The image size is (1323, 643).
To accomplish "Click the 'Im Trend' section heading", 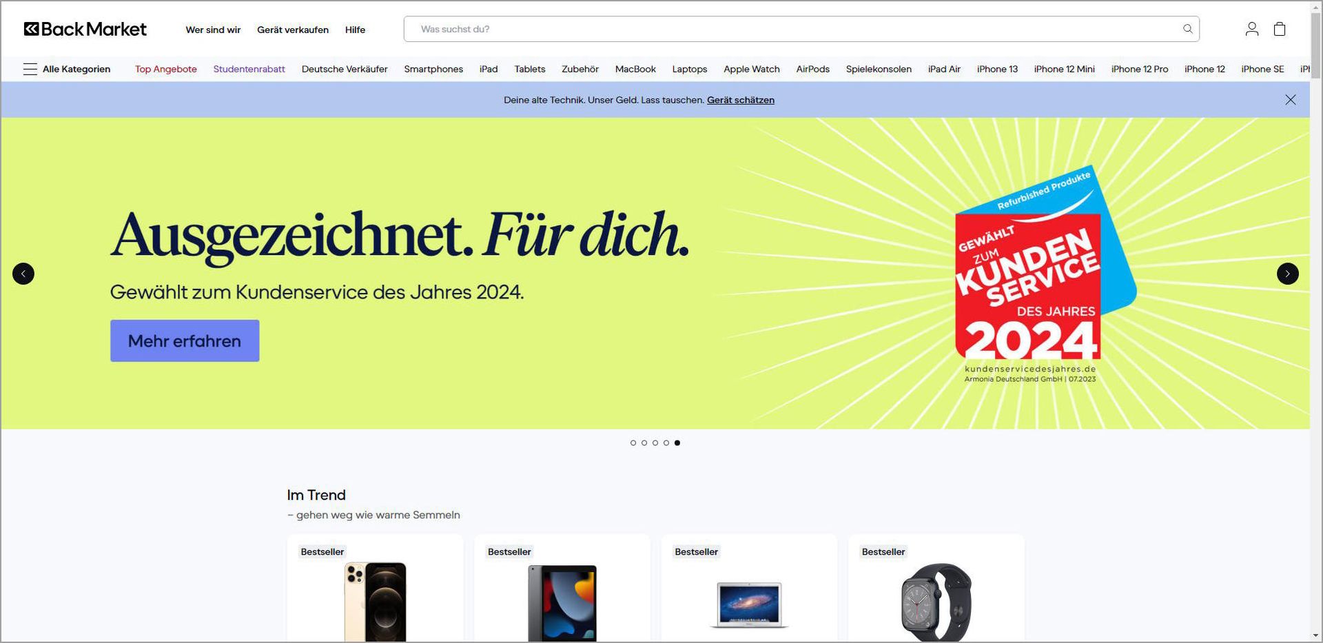I will point(316,495).
